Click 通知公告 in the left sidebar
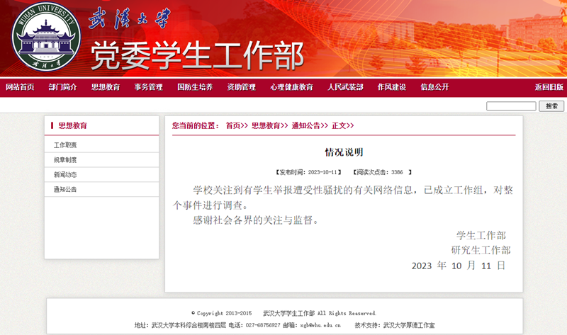567x335 pixels. click(65, 190)
